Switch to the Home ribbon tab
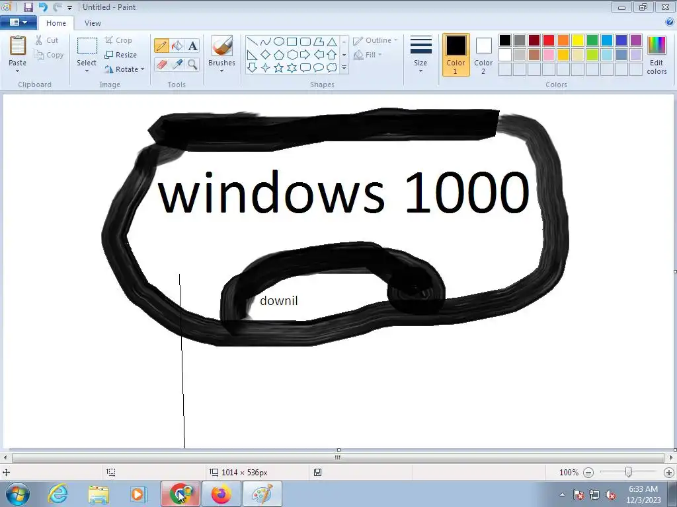Screen dimensions: 677x507 click(x=56, y=23)
